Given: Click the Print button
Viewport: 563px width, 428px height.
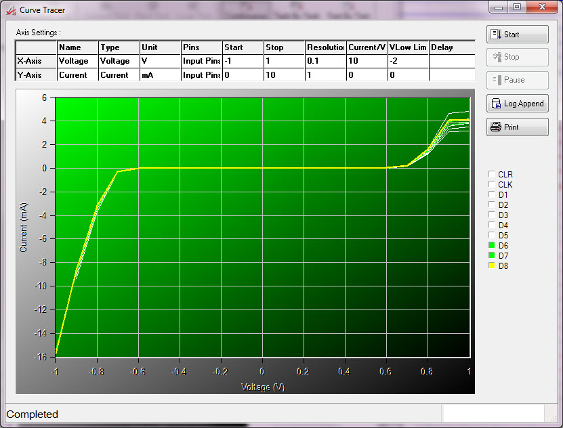Looking at the screenshot, I should [x=517, y=127].
